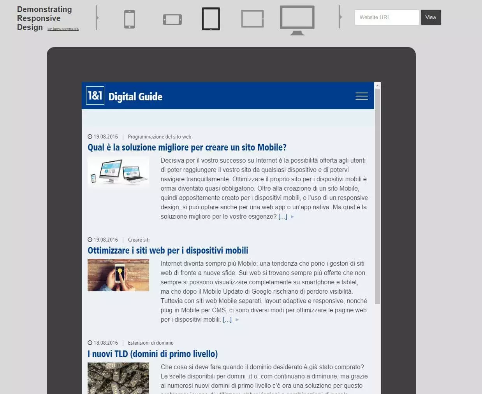Image resolution: width=482 pixels, height=394 pixels.
Task: Open the hamburger menu in Digital Guide
Action: tap(362, 96)
